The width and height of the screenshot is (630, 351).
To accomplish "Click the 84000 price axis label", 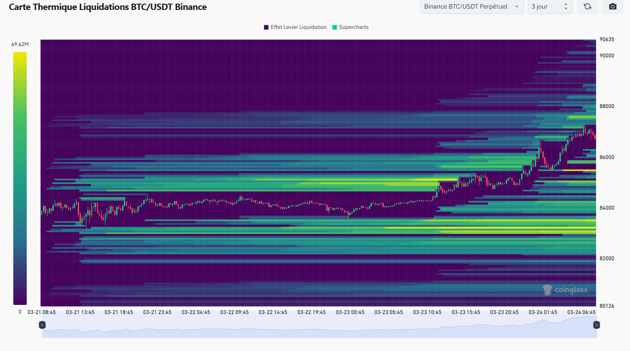I will pos(607,208).
